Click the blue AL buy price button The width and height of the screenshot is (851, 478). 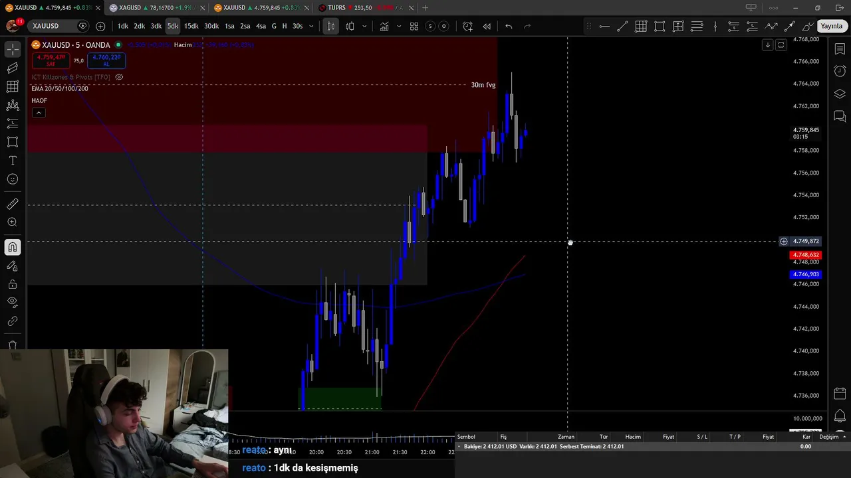pos(106,60)
